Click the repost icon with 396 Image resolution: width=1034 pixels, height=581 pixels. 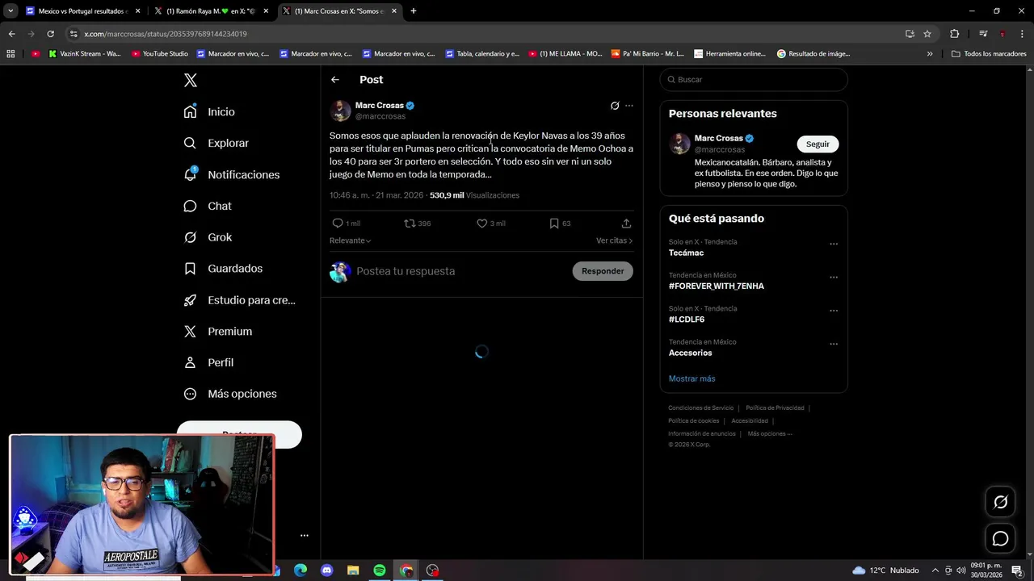coord(417,224)
